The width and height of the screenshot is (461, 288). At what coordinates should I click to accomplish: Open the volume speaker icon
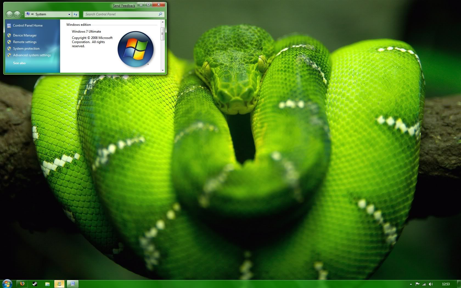coord(431,284)
